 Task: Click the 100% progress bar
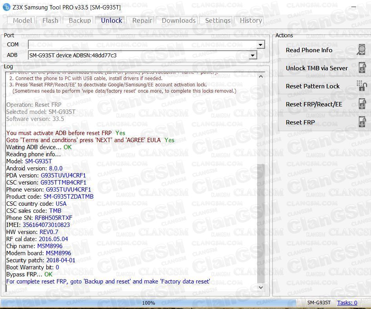point(148,303)
